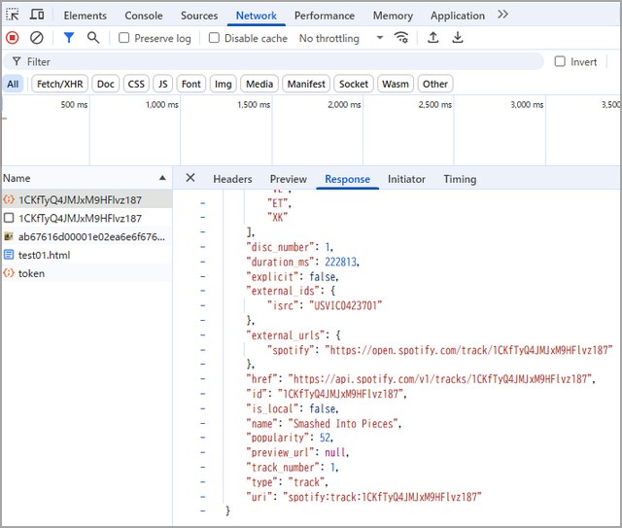
Task: Import HAR file with upload icon
Action: [432, 38]
